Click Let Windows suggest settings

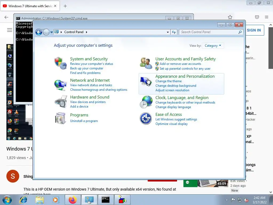176,119
